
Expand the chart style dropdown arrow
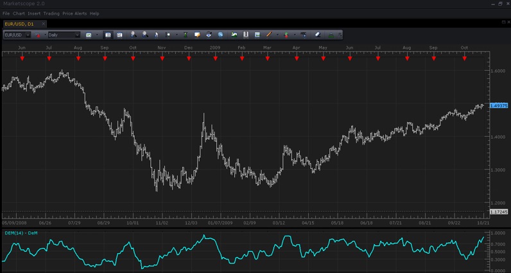[45, 35]
